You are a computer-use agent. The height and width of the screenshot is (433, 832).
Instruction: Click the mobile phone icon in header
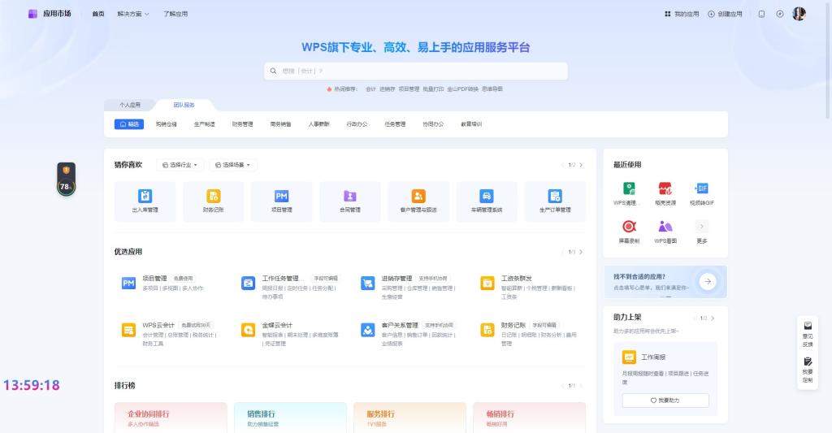click(761, 14)
